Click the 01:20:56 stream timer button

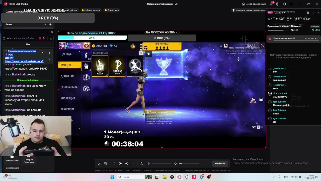pyautogui.click(x=220, y=164)
